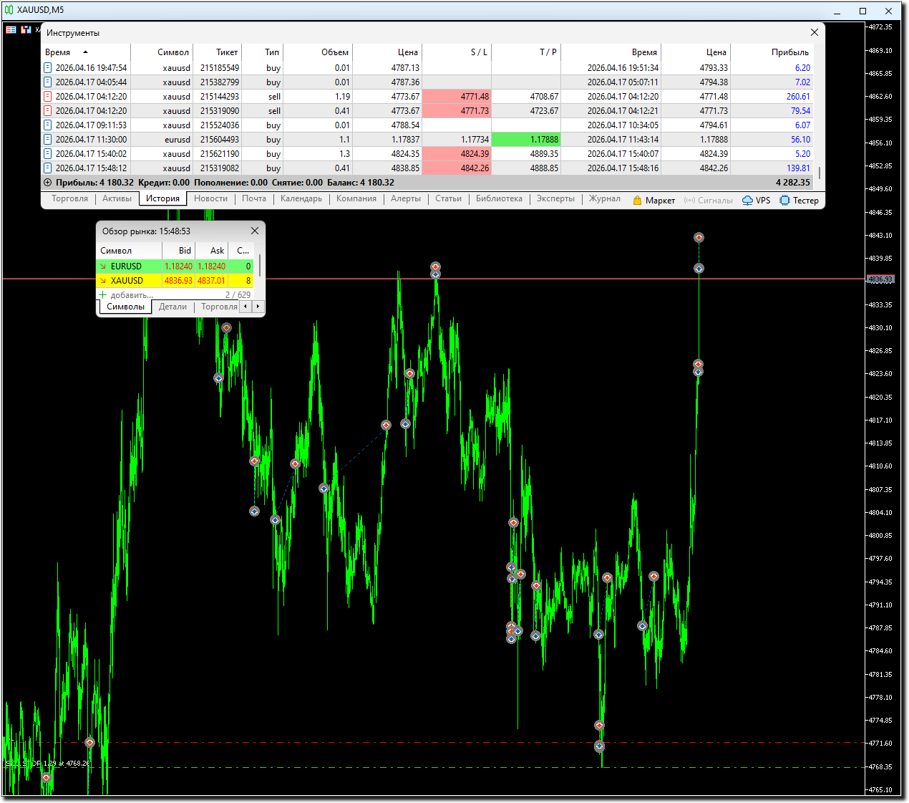The width and height of the screenshot is (909, 803).
Task: Click the history table vertical scrollbar
Action: [x=820, y=172]
